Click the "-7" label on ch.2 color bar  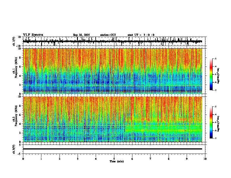tap(215, 138)
